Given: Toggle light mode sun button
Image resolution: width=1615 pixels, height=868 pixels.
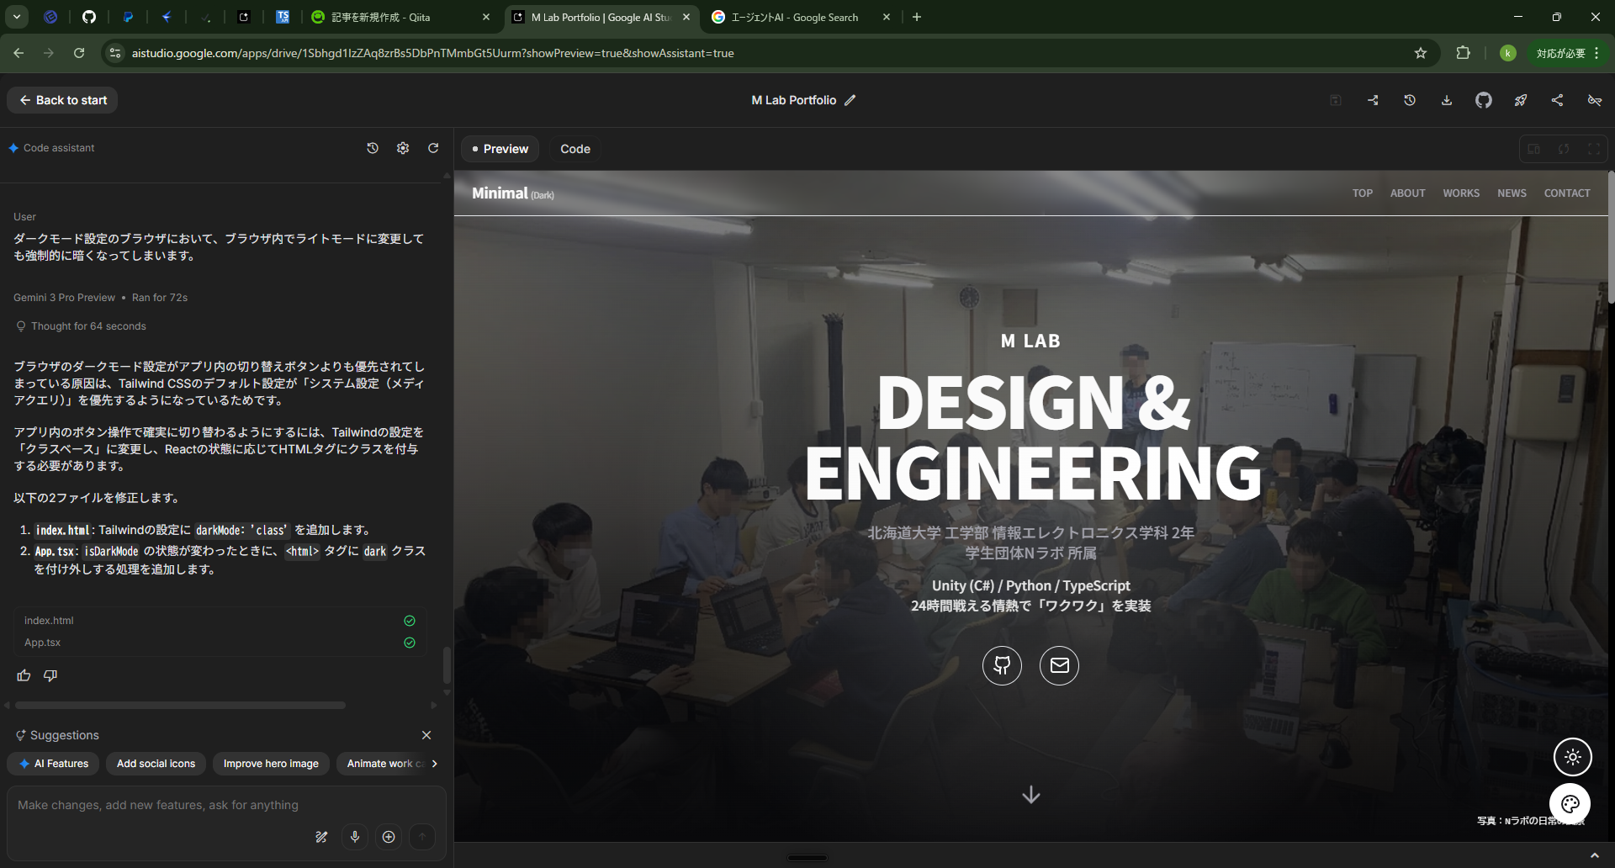Looking at the screenshot, I should pyautogui.click(x=1572, y=757).
